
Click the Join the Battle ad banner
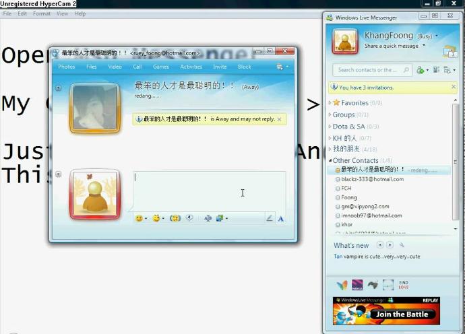pyautogui.click(x=386, y=311)
